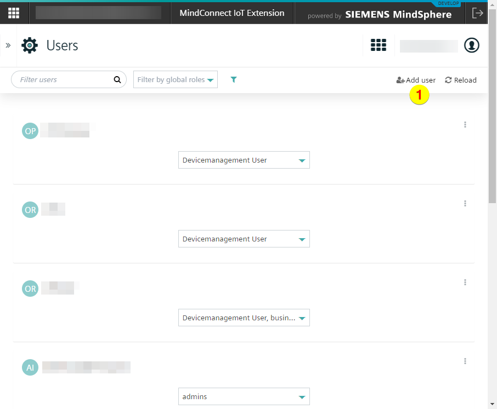Open the Filter by global roles dropdown
This screenshot has width=497, height=409.
click(x=175, y=79)
